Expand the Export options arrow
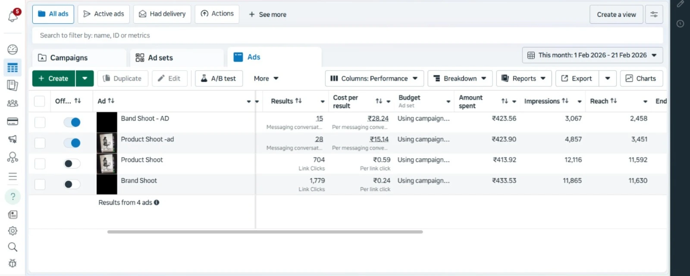This screenshot has height=276, width=690. coord(608,78)
